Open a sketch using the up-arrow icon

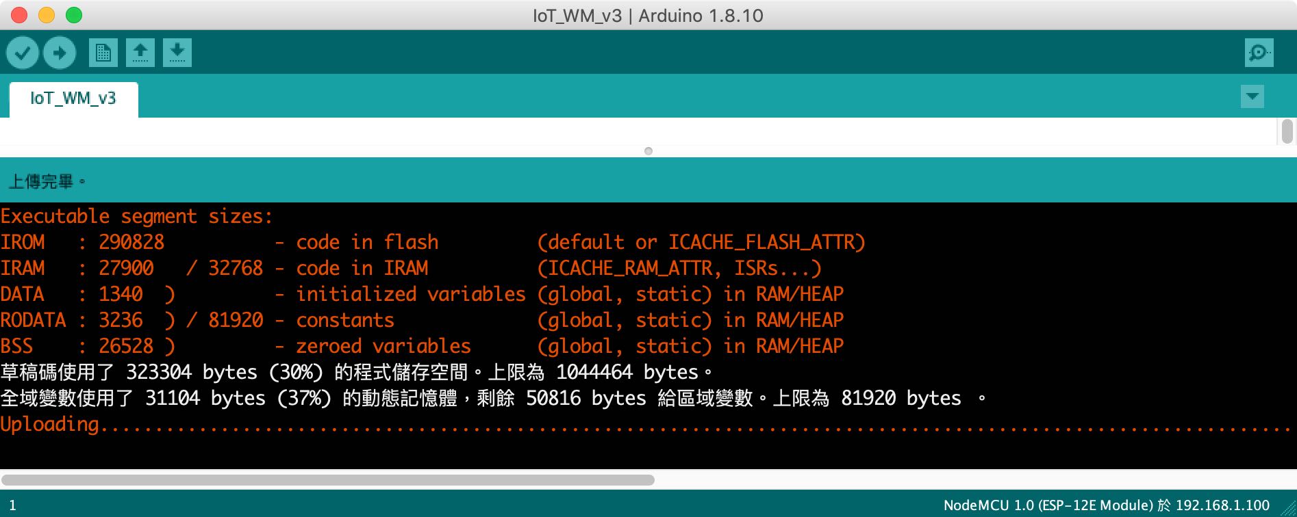pyautogui.click(x=140, y=53)
